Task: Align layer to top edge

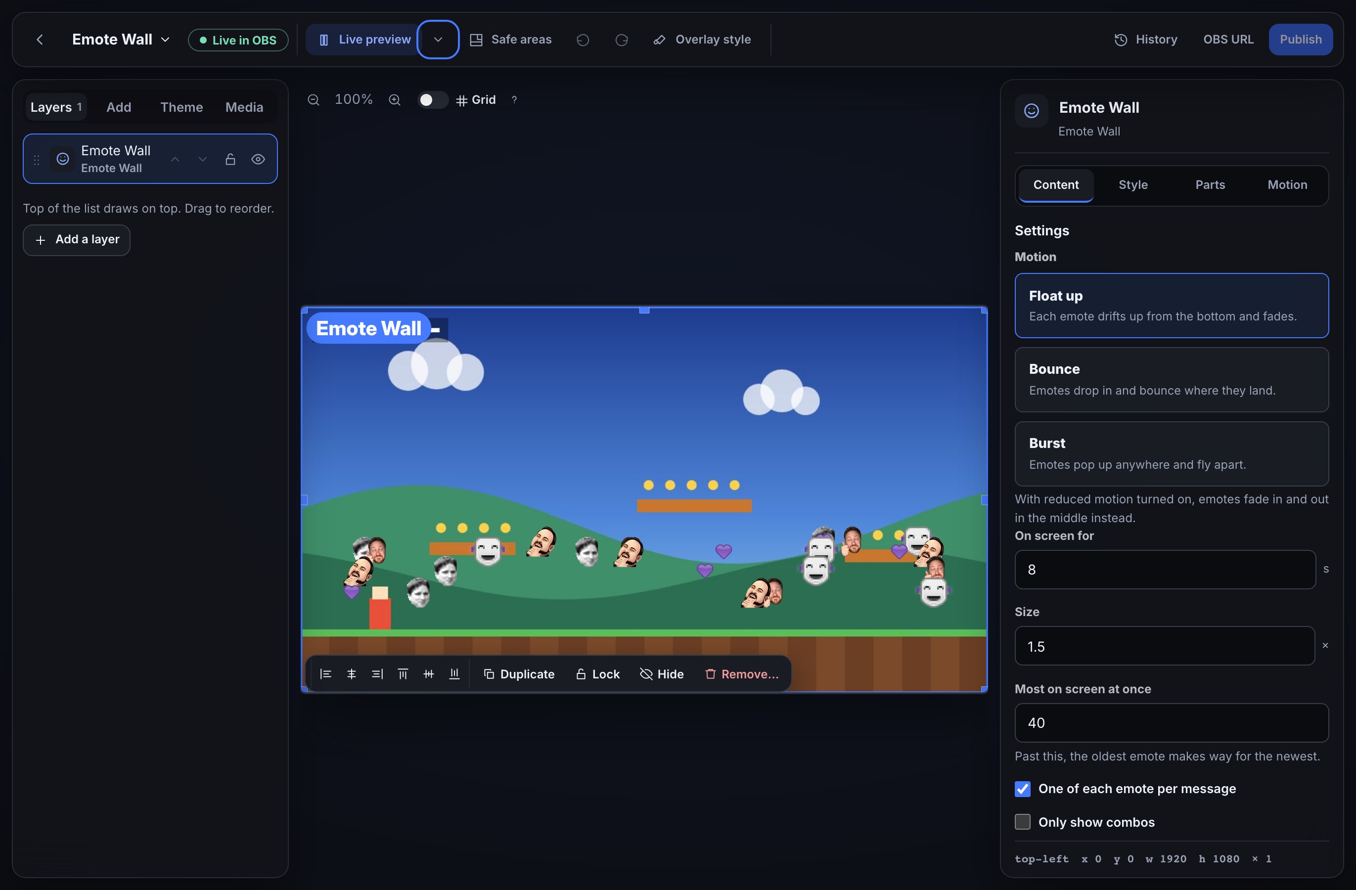Action: (403, 674)
